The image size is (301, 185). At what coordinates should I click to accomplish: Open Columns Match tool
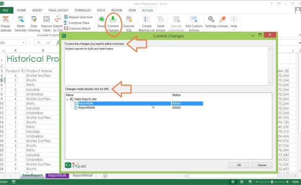tap(77, 29)
